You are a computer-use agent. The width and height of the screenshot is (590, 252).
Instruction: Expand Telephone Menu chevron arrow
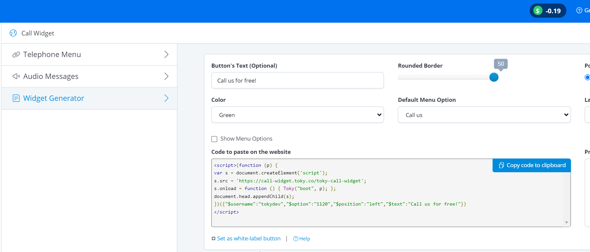(x=166, y=55)
